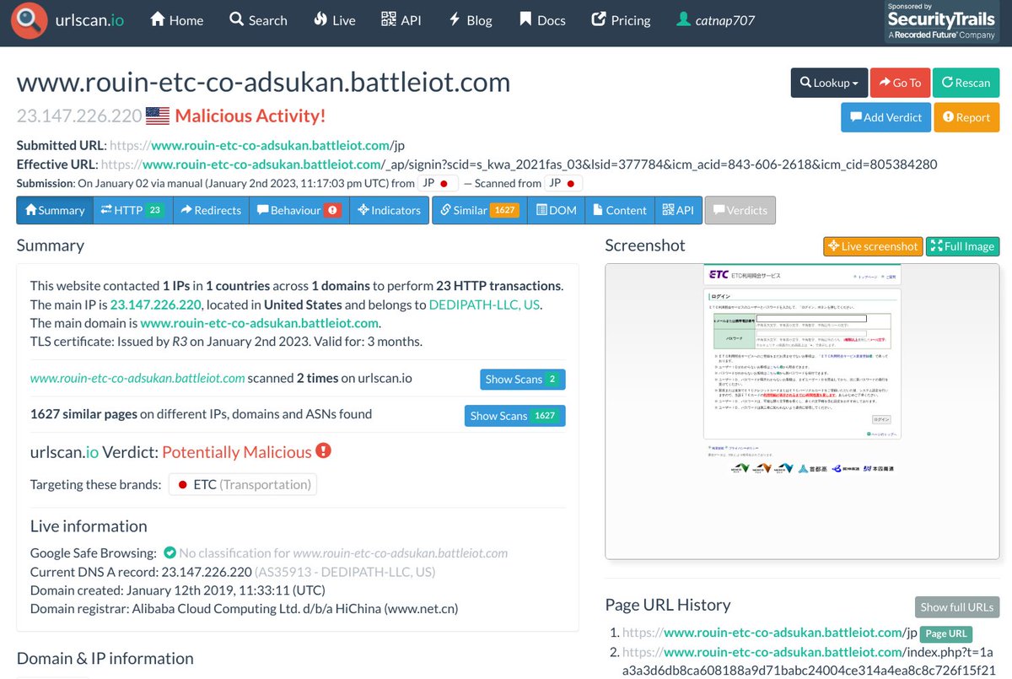Open the Search nav item
This screenshot has height=679, width=1012.
point(258,20)
